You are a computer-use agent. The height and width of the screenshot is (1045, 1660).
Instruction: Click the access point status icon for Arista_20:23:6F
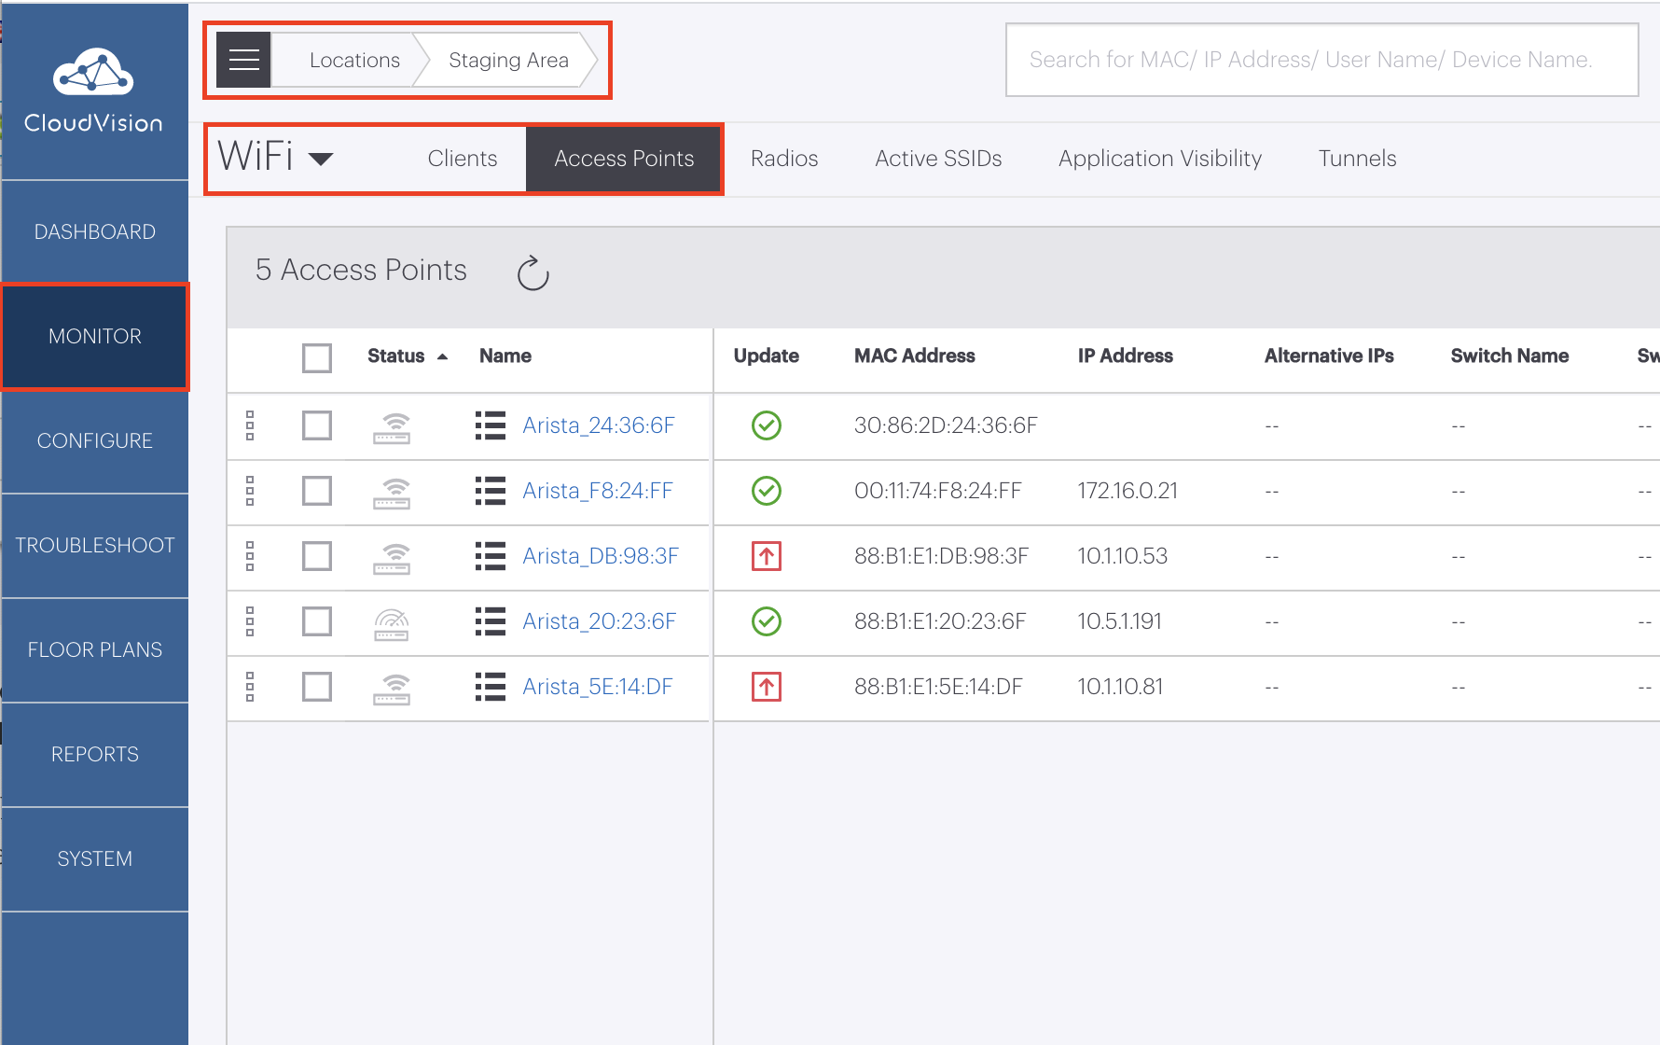click(x=392, y=622)
